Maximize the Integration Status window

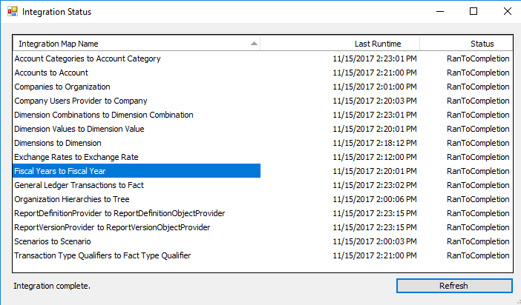(x=474, y=11)
